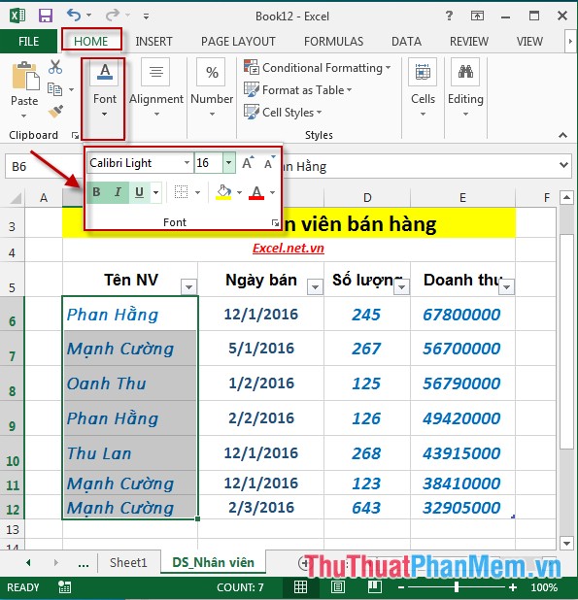
Task: Open the Font dialog launcher icon
Action: pyautogui.click(x=275, y=222)
